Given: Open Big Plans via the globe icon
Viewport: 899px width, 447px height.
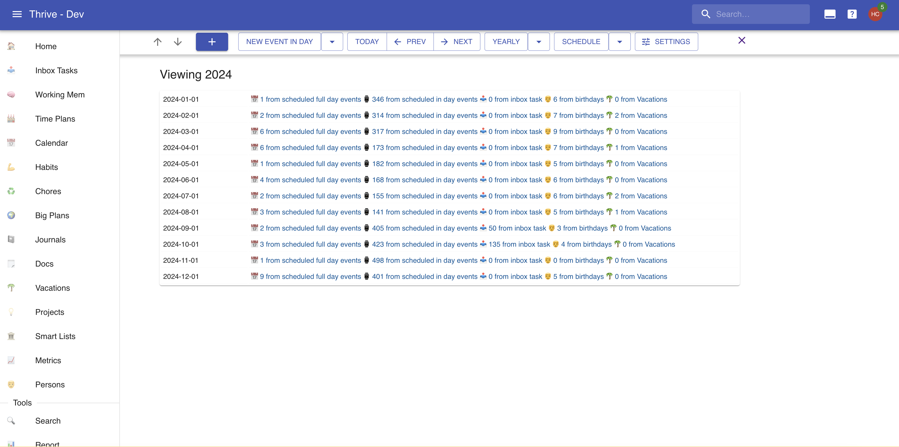Looking at the screenshot, I should [11, 215].
